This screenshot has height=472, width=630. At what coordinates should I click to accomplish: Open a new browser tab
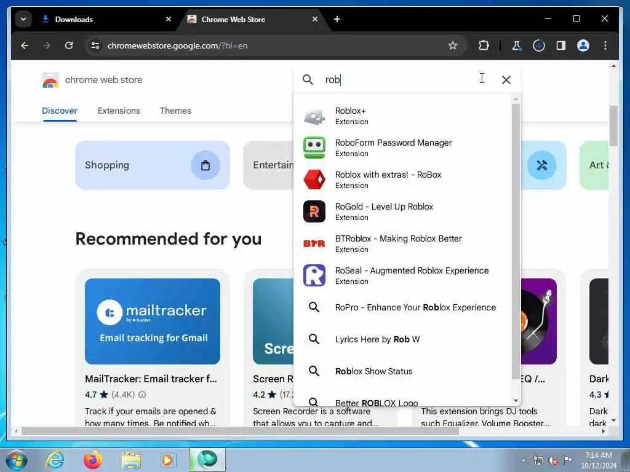(337, 19)
